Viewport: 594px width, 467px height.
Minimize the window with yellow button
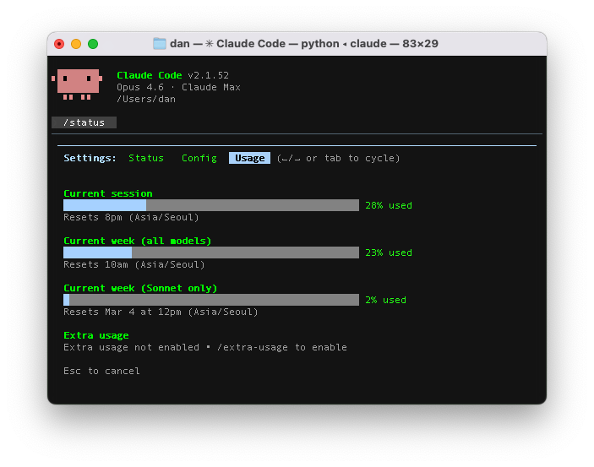76,44
